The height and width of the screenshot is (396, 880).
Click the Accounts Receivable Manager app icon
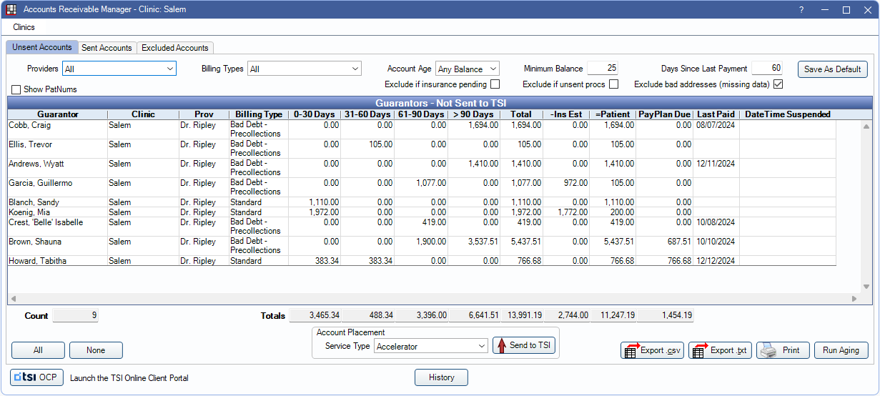(x=11, y=10)
